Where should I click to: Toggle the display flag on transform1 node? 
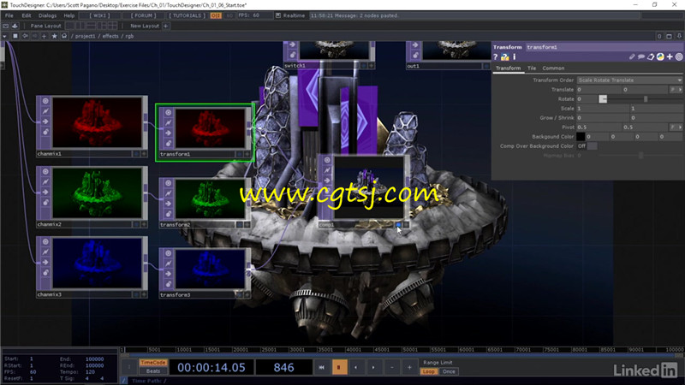240,154
